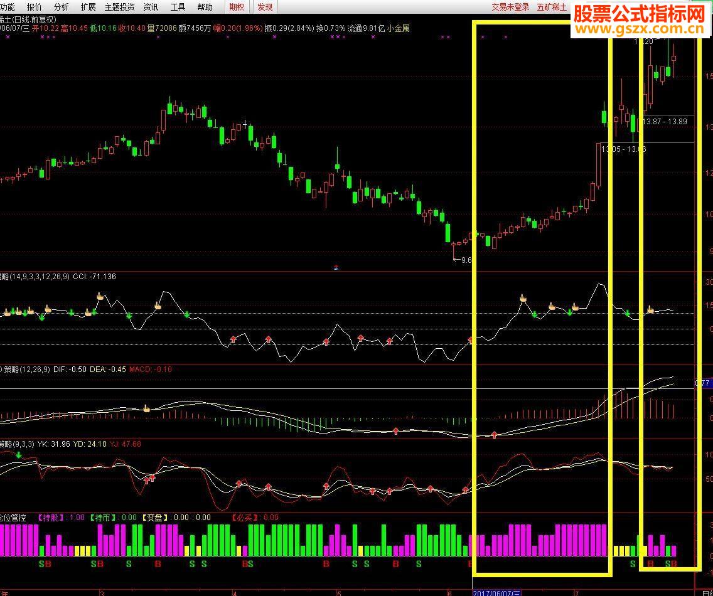The image size is (713, 596).
Task: Click the 低10.16 low price
Action: point(103,28)
